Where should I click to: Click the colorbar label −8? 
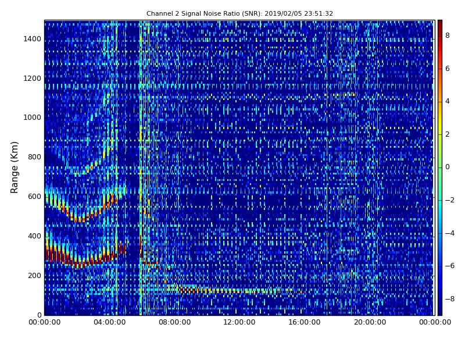pyautogui.click(x=450, y=299)
